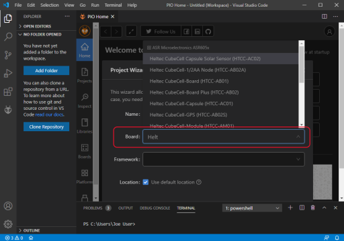344x241 pixels.
Task: Open the Search view in activity bar
Action: click(x=8, y=36)
